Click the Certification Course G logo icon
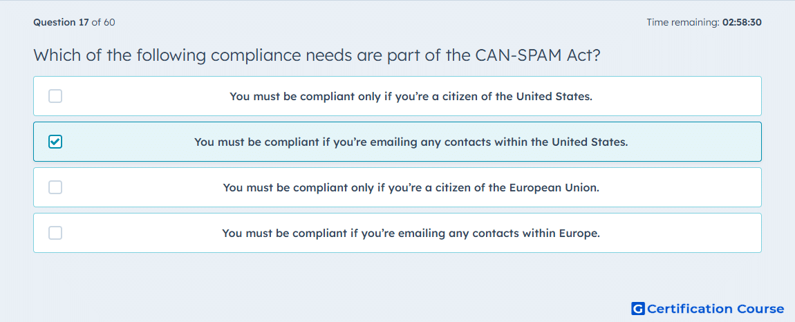Viewport: 795px width, 322px height. (637, 309)
